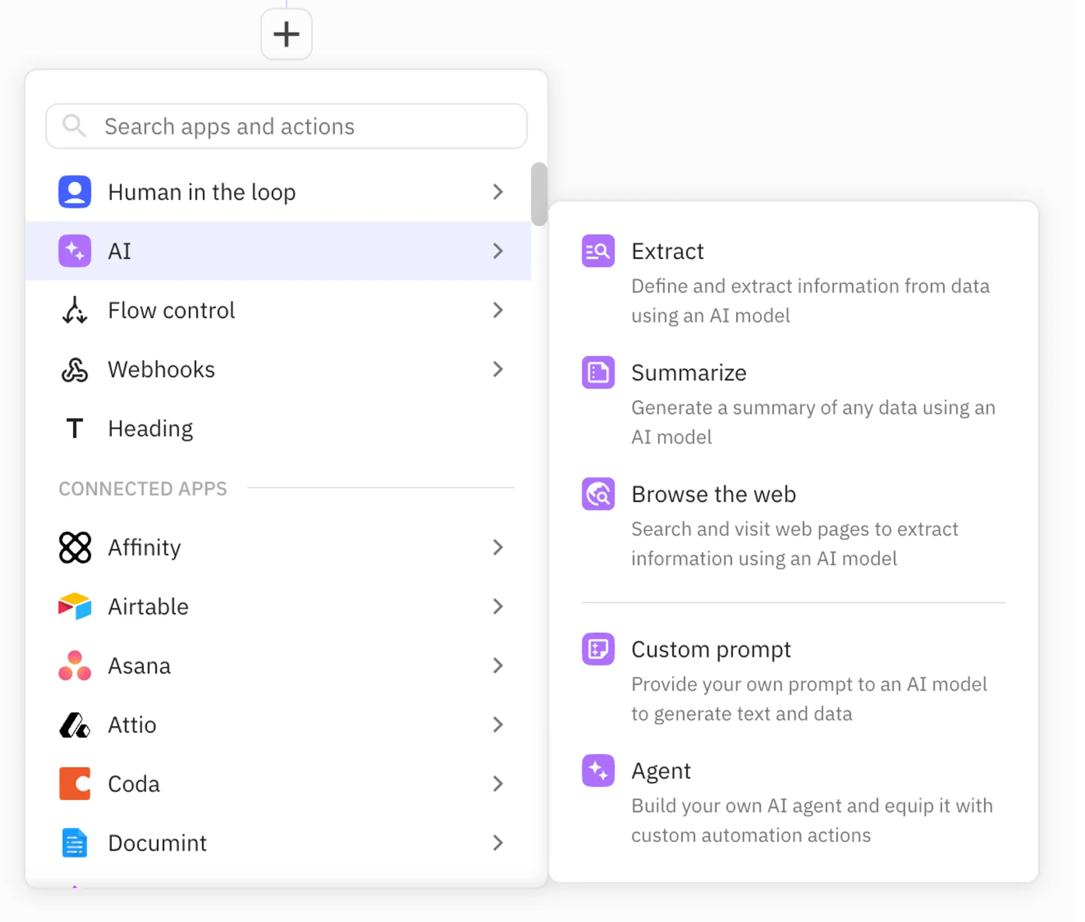Click the Airtable app icon
Screen dimensions: 1085x922
click(x=75, y=606)
